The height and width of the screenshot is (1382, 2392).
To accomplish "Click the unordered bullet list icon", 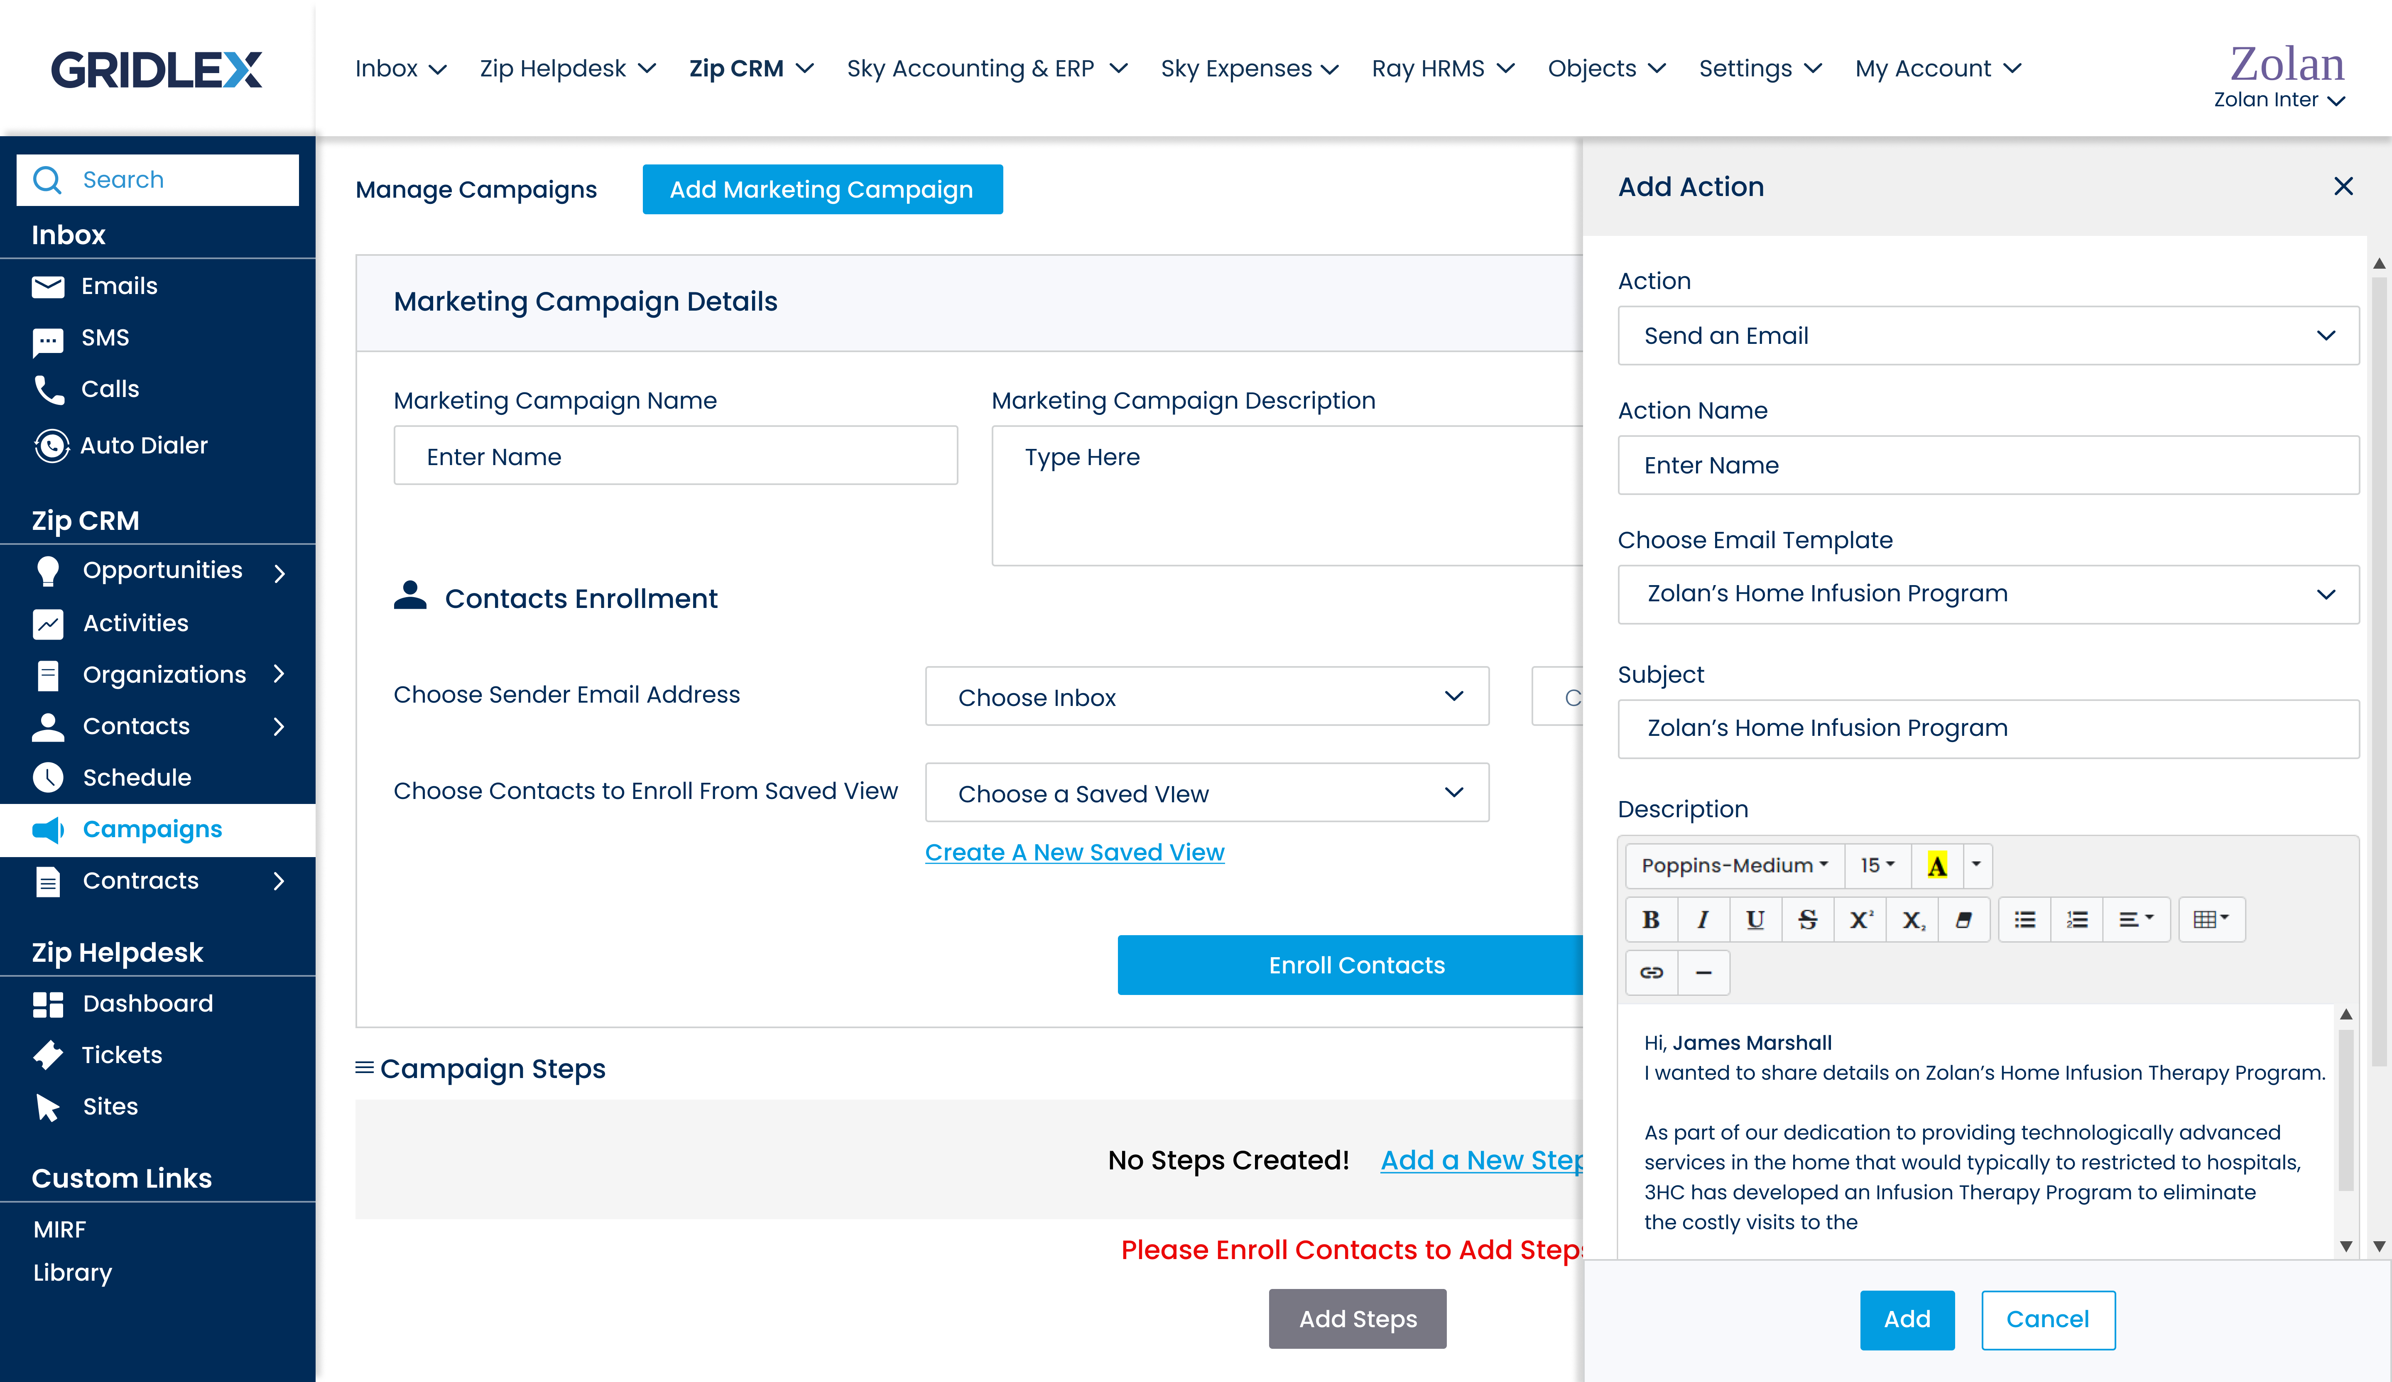I will [x=2024, y=920].
